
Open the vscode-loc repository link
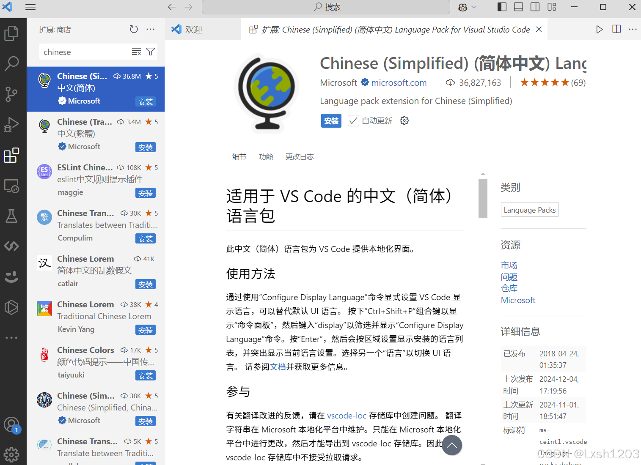pyautogui.click(x=347, y=416)
